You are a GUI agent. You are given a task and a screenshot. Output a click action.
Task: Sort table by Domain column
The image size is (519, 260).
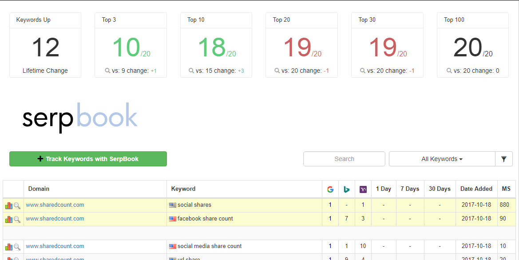[x=39, y=189]
